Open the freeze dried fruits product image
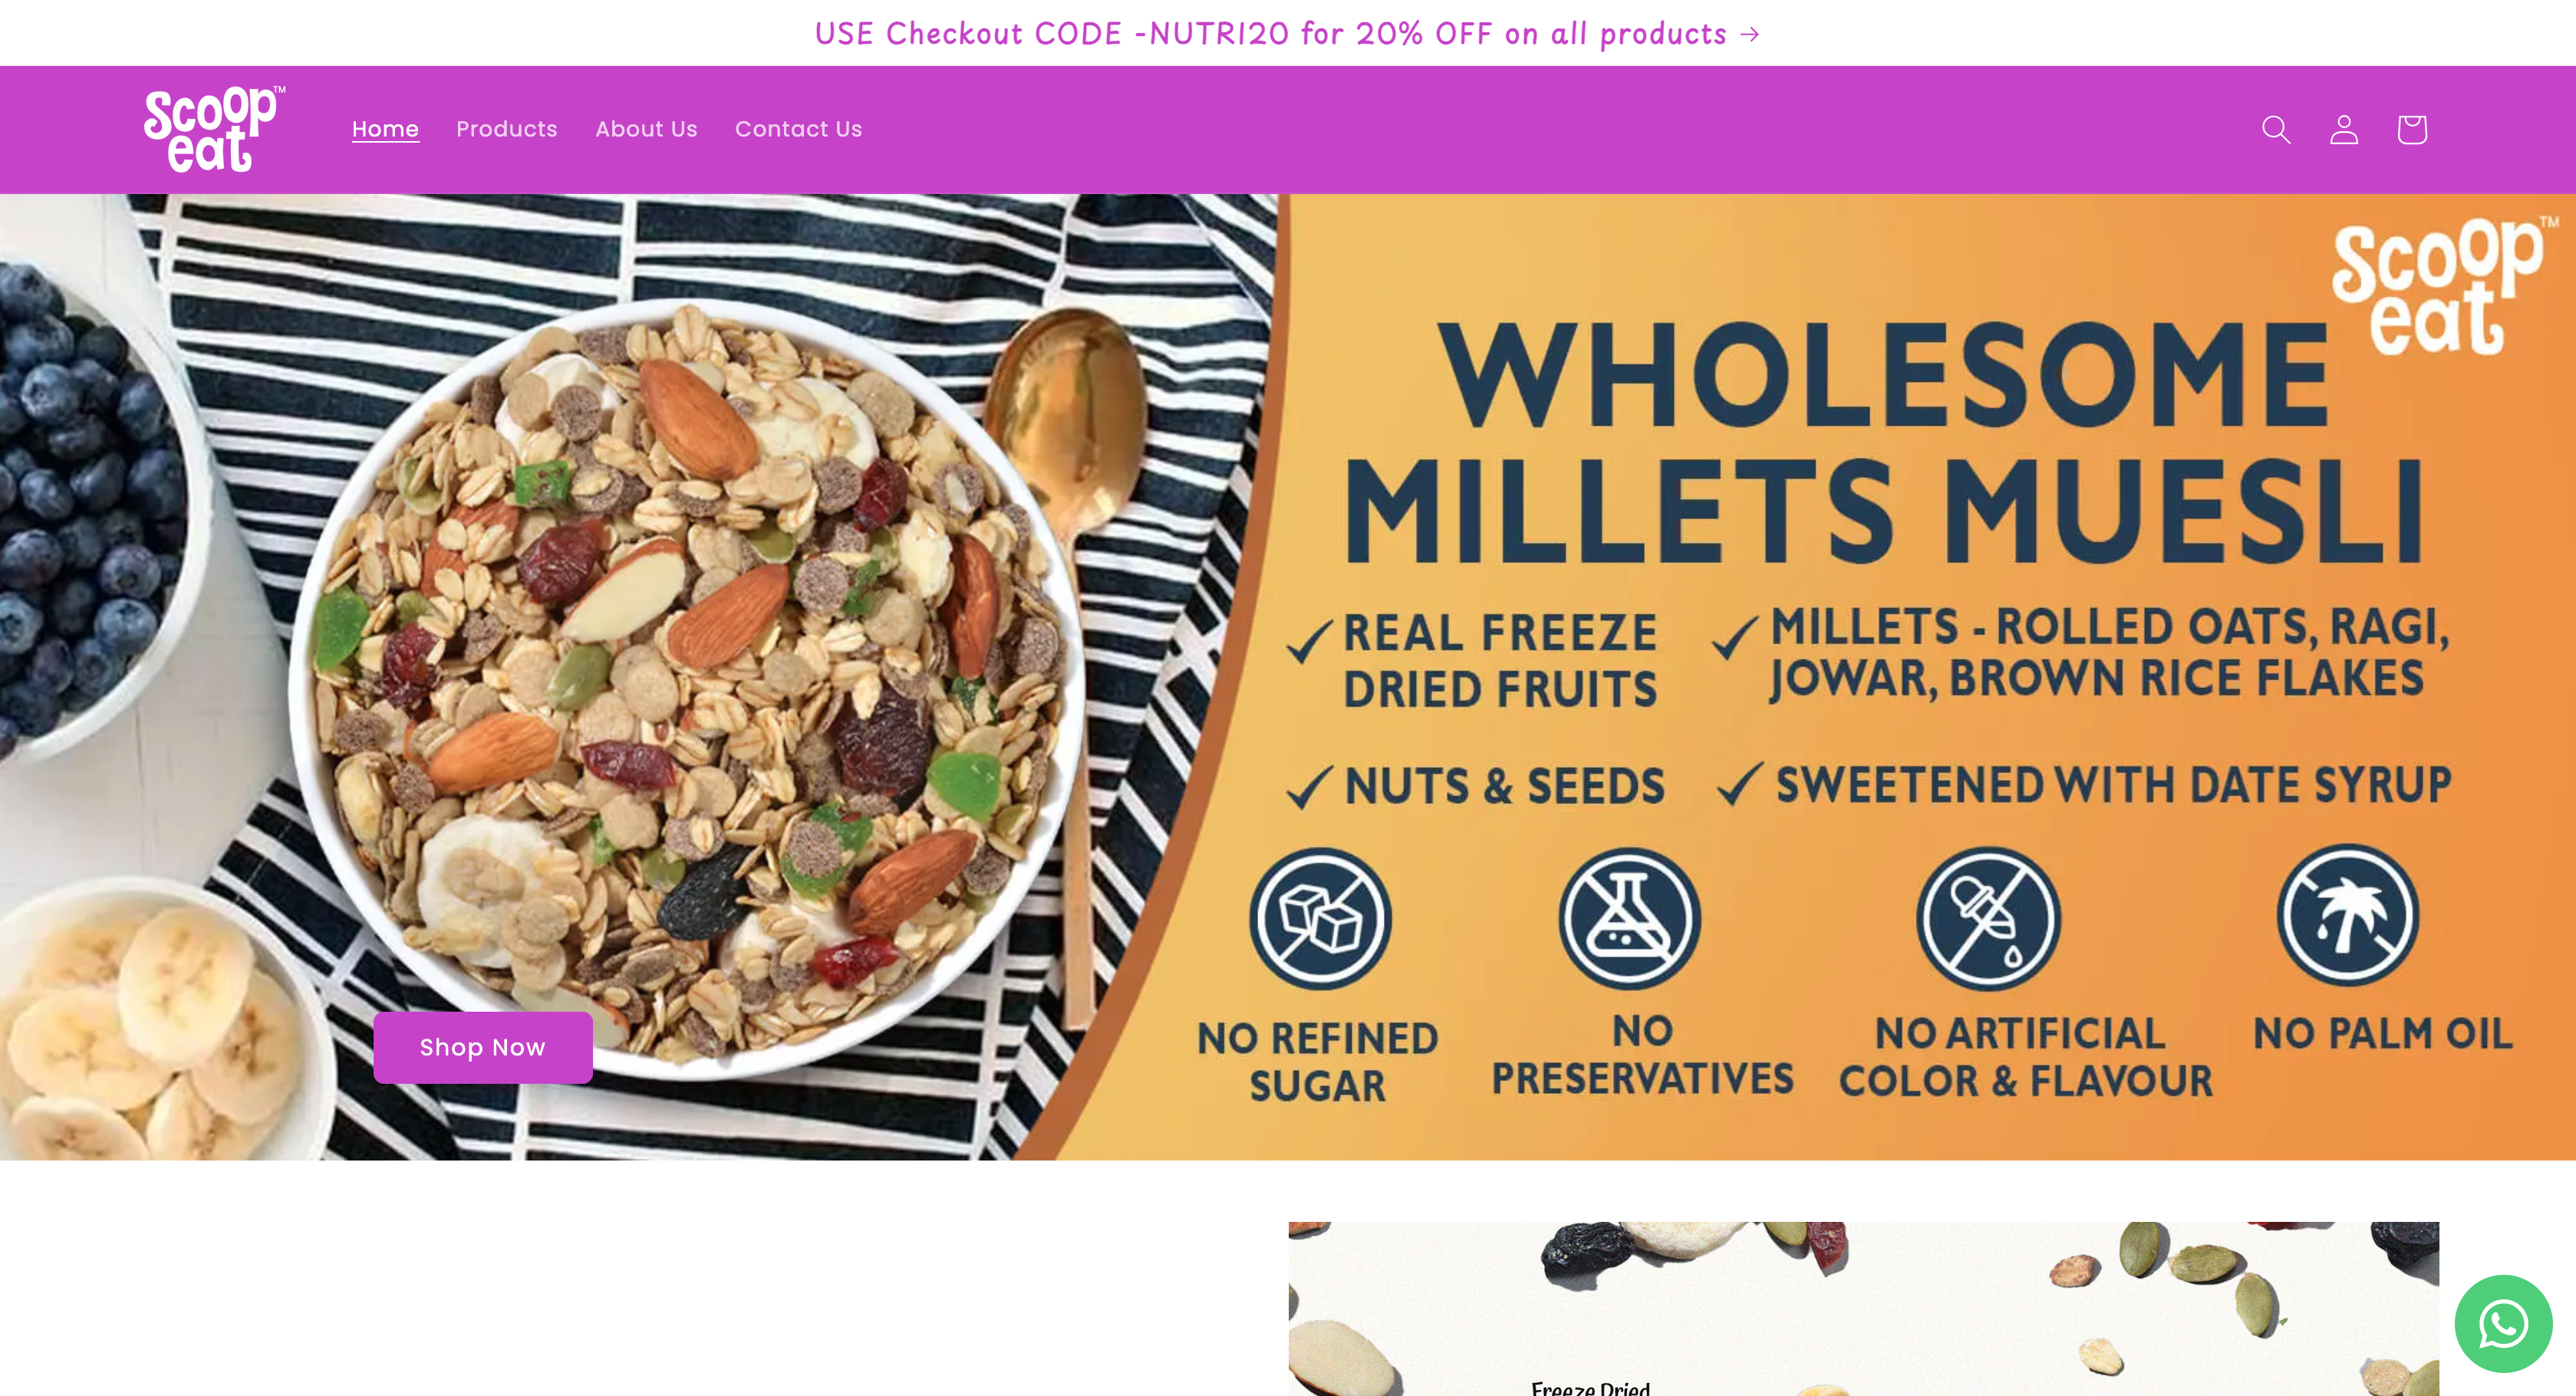Viewport: 2576px width, 1396px height. (1863, 1308)
